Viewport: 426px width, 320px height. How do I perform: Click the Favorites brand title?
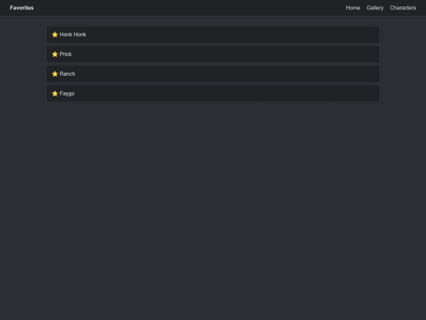coord(22,8)
